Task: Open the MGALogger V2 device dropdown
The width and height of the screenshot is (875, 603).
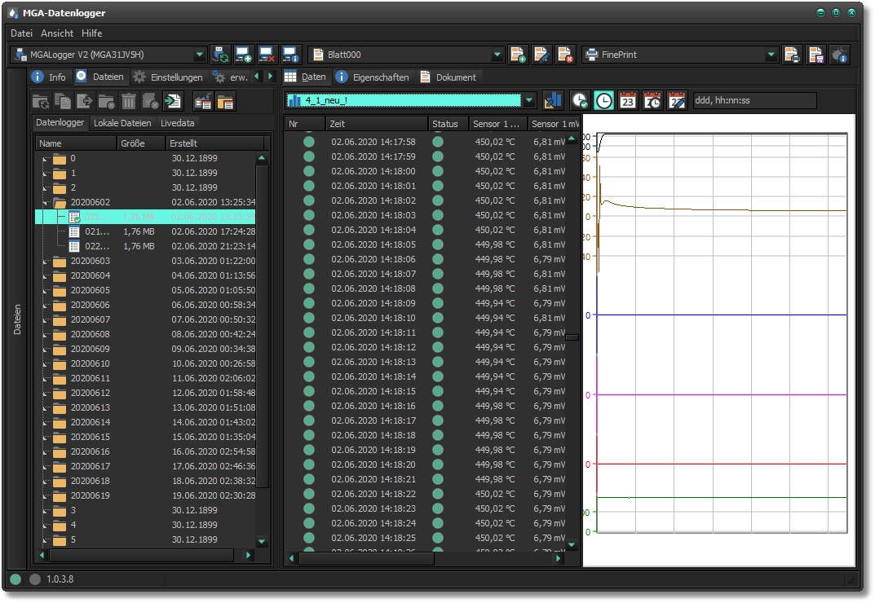Action: (x=199, y=55)
